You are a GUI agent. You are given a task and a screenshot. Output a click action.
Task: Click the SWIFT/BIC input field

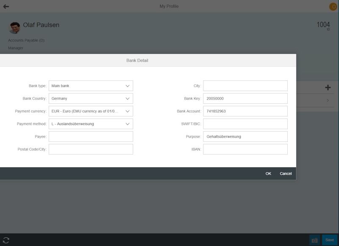click(245, 124)
